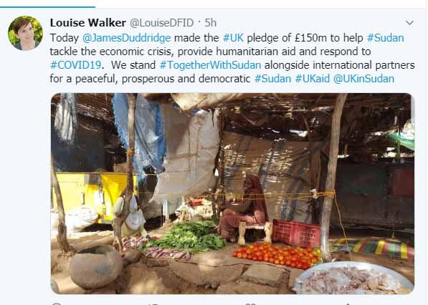Click the like heart icon under photo
The height and width of the screenshot is (305, 428).
tap(250, 304)
